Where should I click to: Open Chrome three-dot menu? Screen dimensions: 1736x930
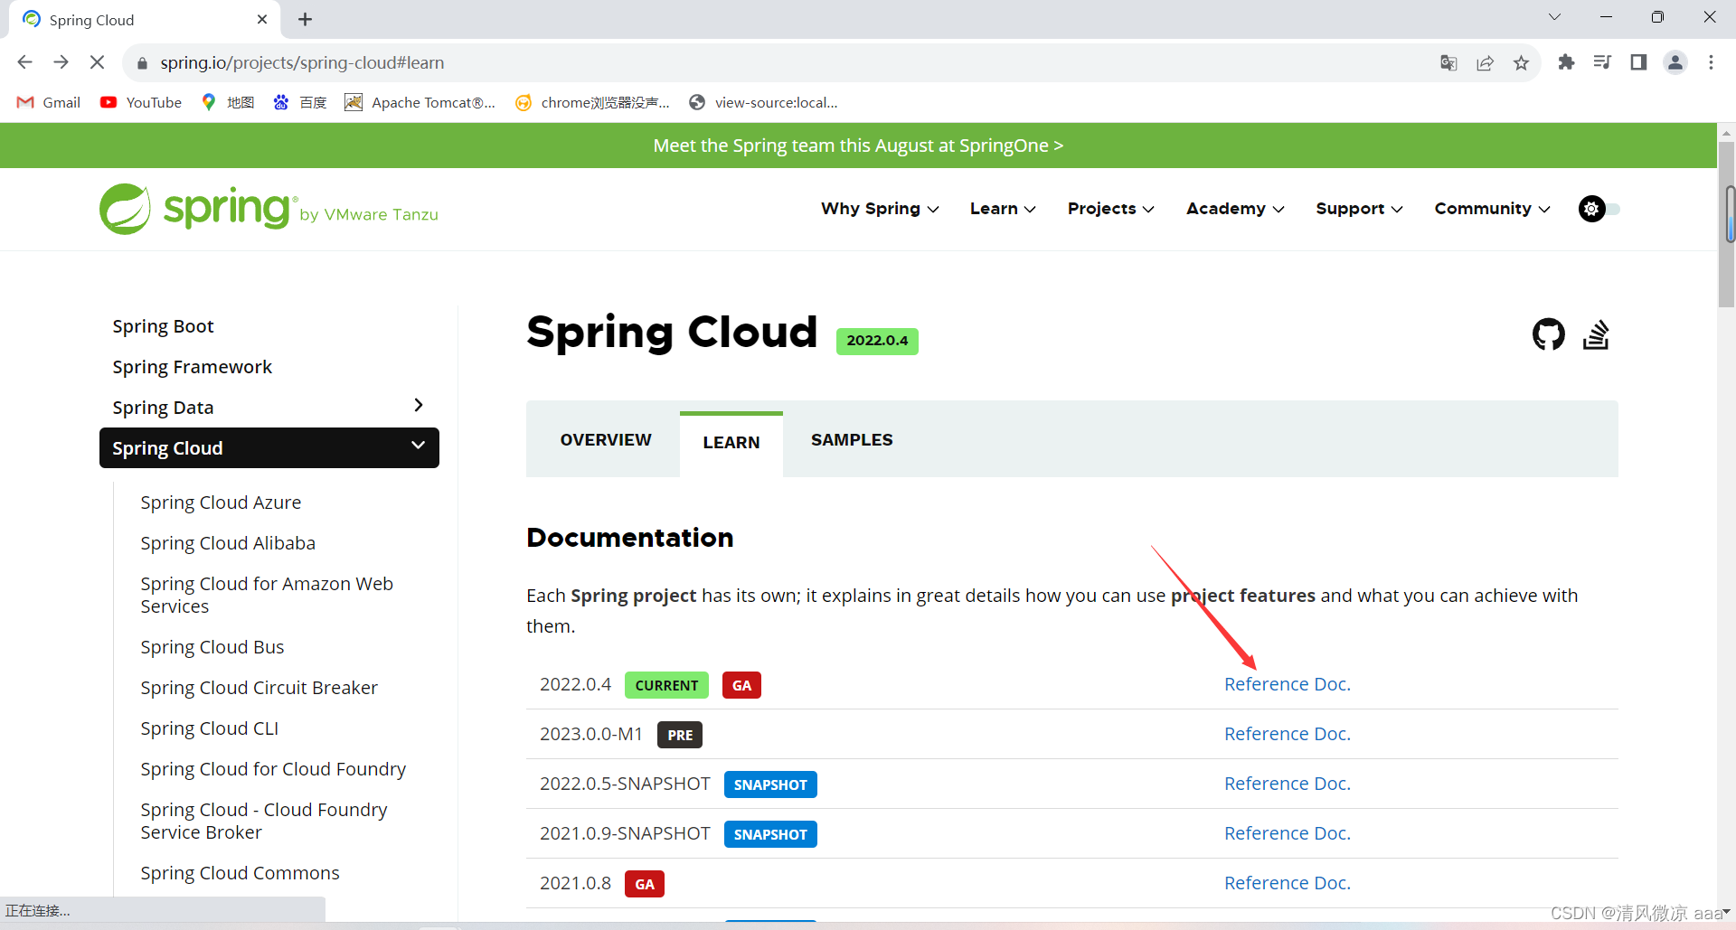coord(1711,62)
